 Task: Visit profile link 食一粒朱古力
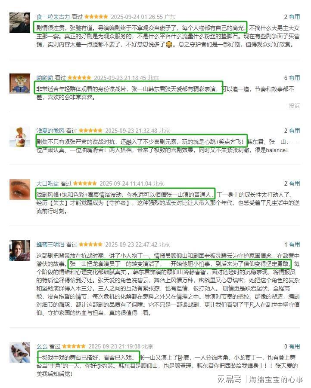coord(53,17)
